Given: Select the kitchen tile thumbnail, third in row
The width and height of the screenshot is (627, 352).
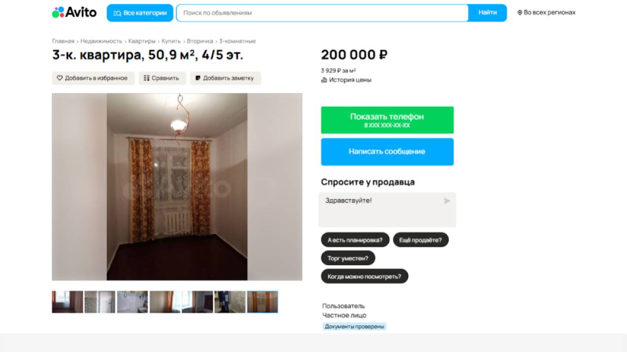Looking at the screenshot, I should [133, 302].
